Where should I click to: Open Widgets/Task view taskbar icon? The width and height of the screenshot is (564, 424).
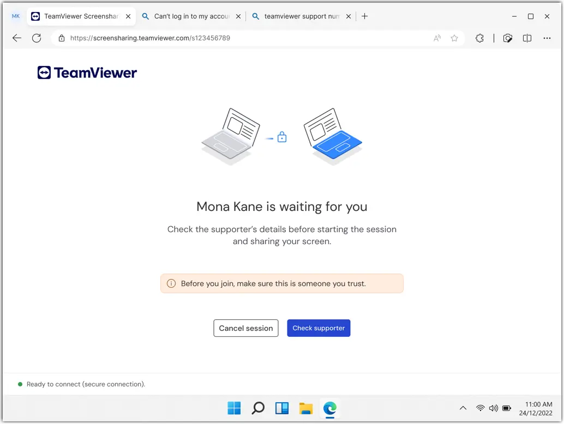pos(282,408)
